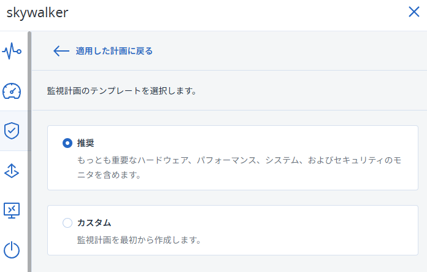This screenshot has height=272, width=427.
Task: Click the 監視計画を最初から作成します description
Action: (x=139, y=240)
